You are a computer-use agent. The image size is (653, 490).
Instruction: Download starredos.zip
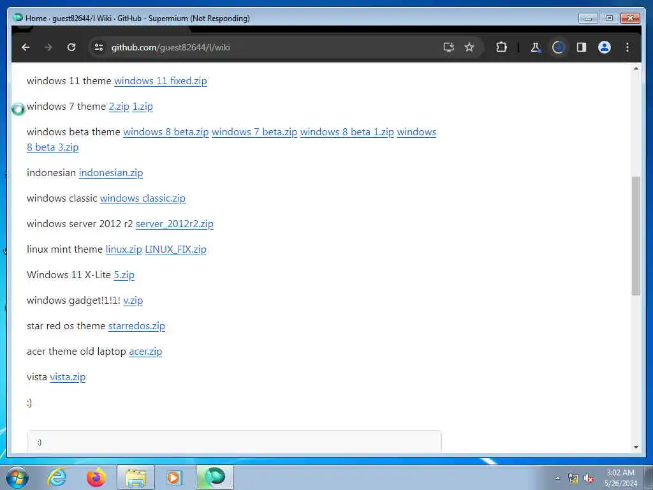pos(136,326)
